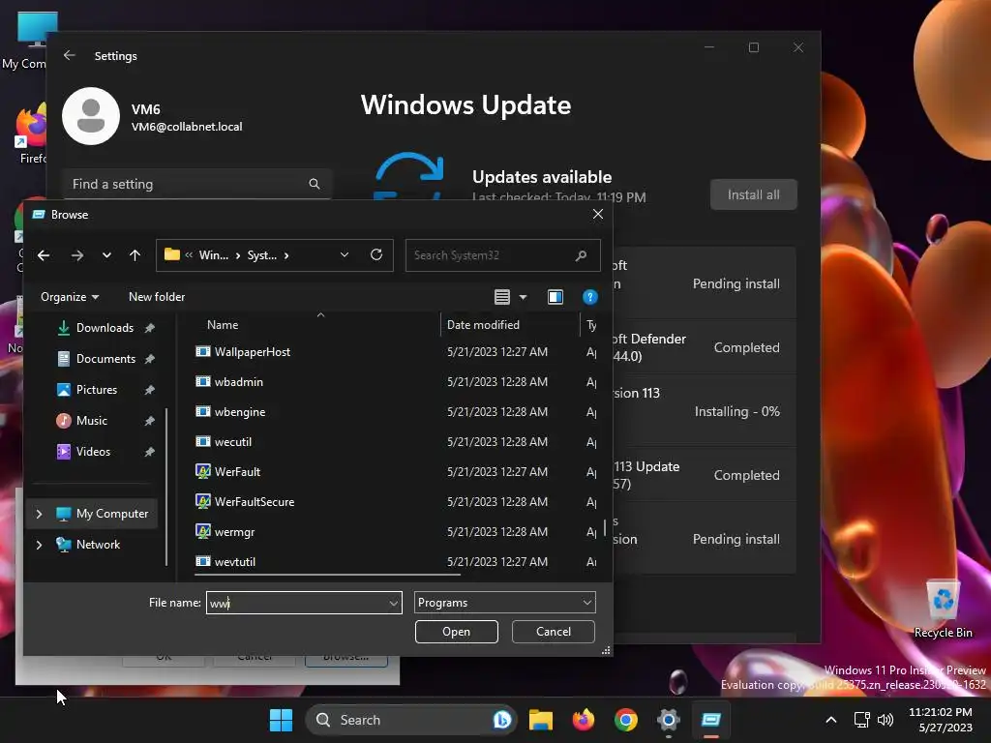The height and width of the screenshot is (743, 991).
Task: Expand the Network tree node
Action: tap(39, 545)
